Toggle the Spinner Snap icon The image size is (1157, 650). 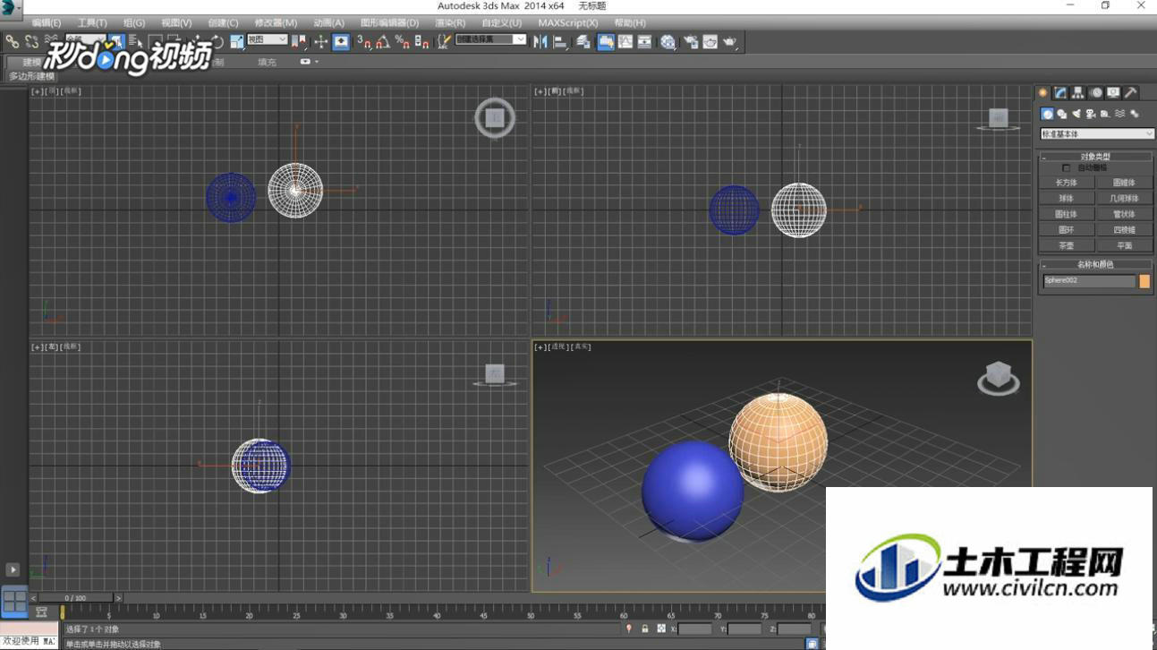421,41
